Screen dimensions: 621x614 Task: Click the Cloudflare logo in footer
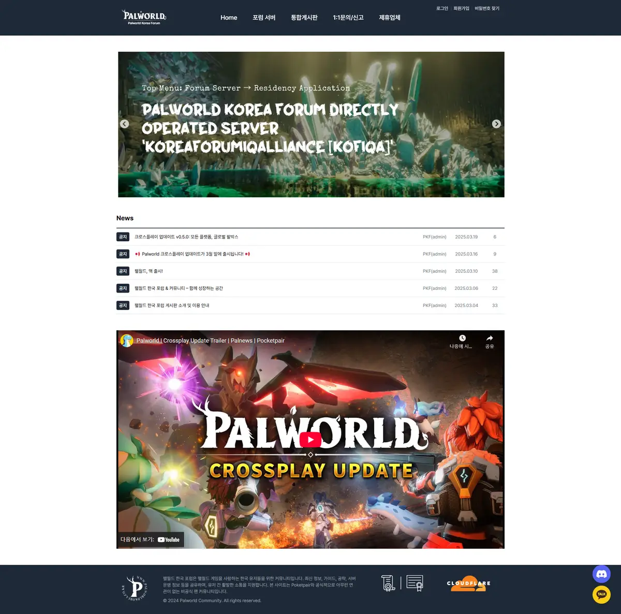(469, 583)
